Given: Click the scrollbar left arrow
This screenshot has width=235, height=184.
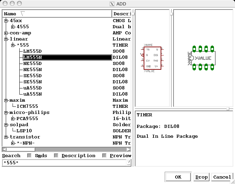Looking at the screenshot, I should click(4, 150).
